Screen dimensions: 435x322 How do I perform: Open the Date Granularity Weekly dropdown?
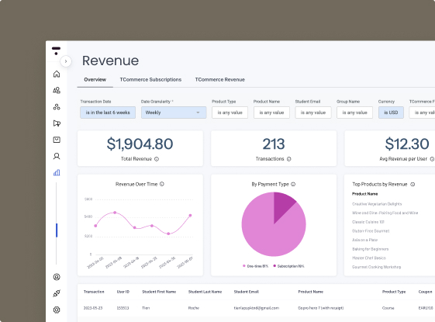click(174, 113)
